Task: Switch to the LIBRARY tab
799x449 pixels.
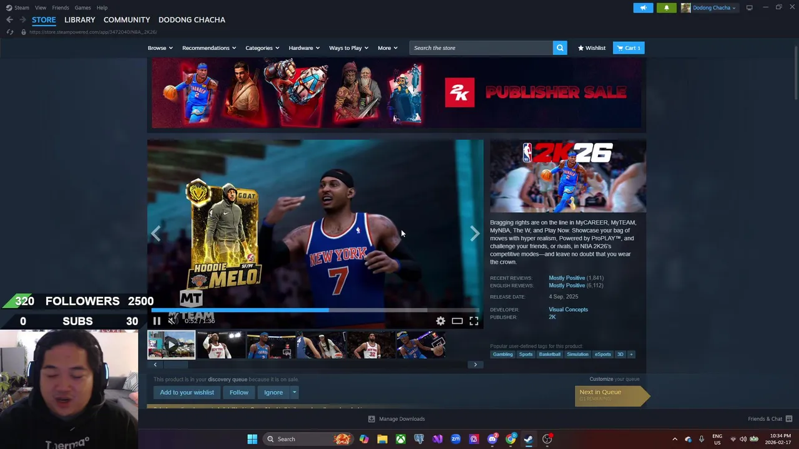Action: [x=80, y=20]
